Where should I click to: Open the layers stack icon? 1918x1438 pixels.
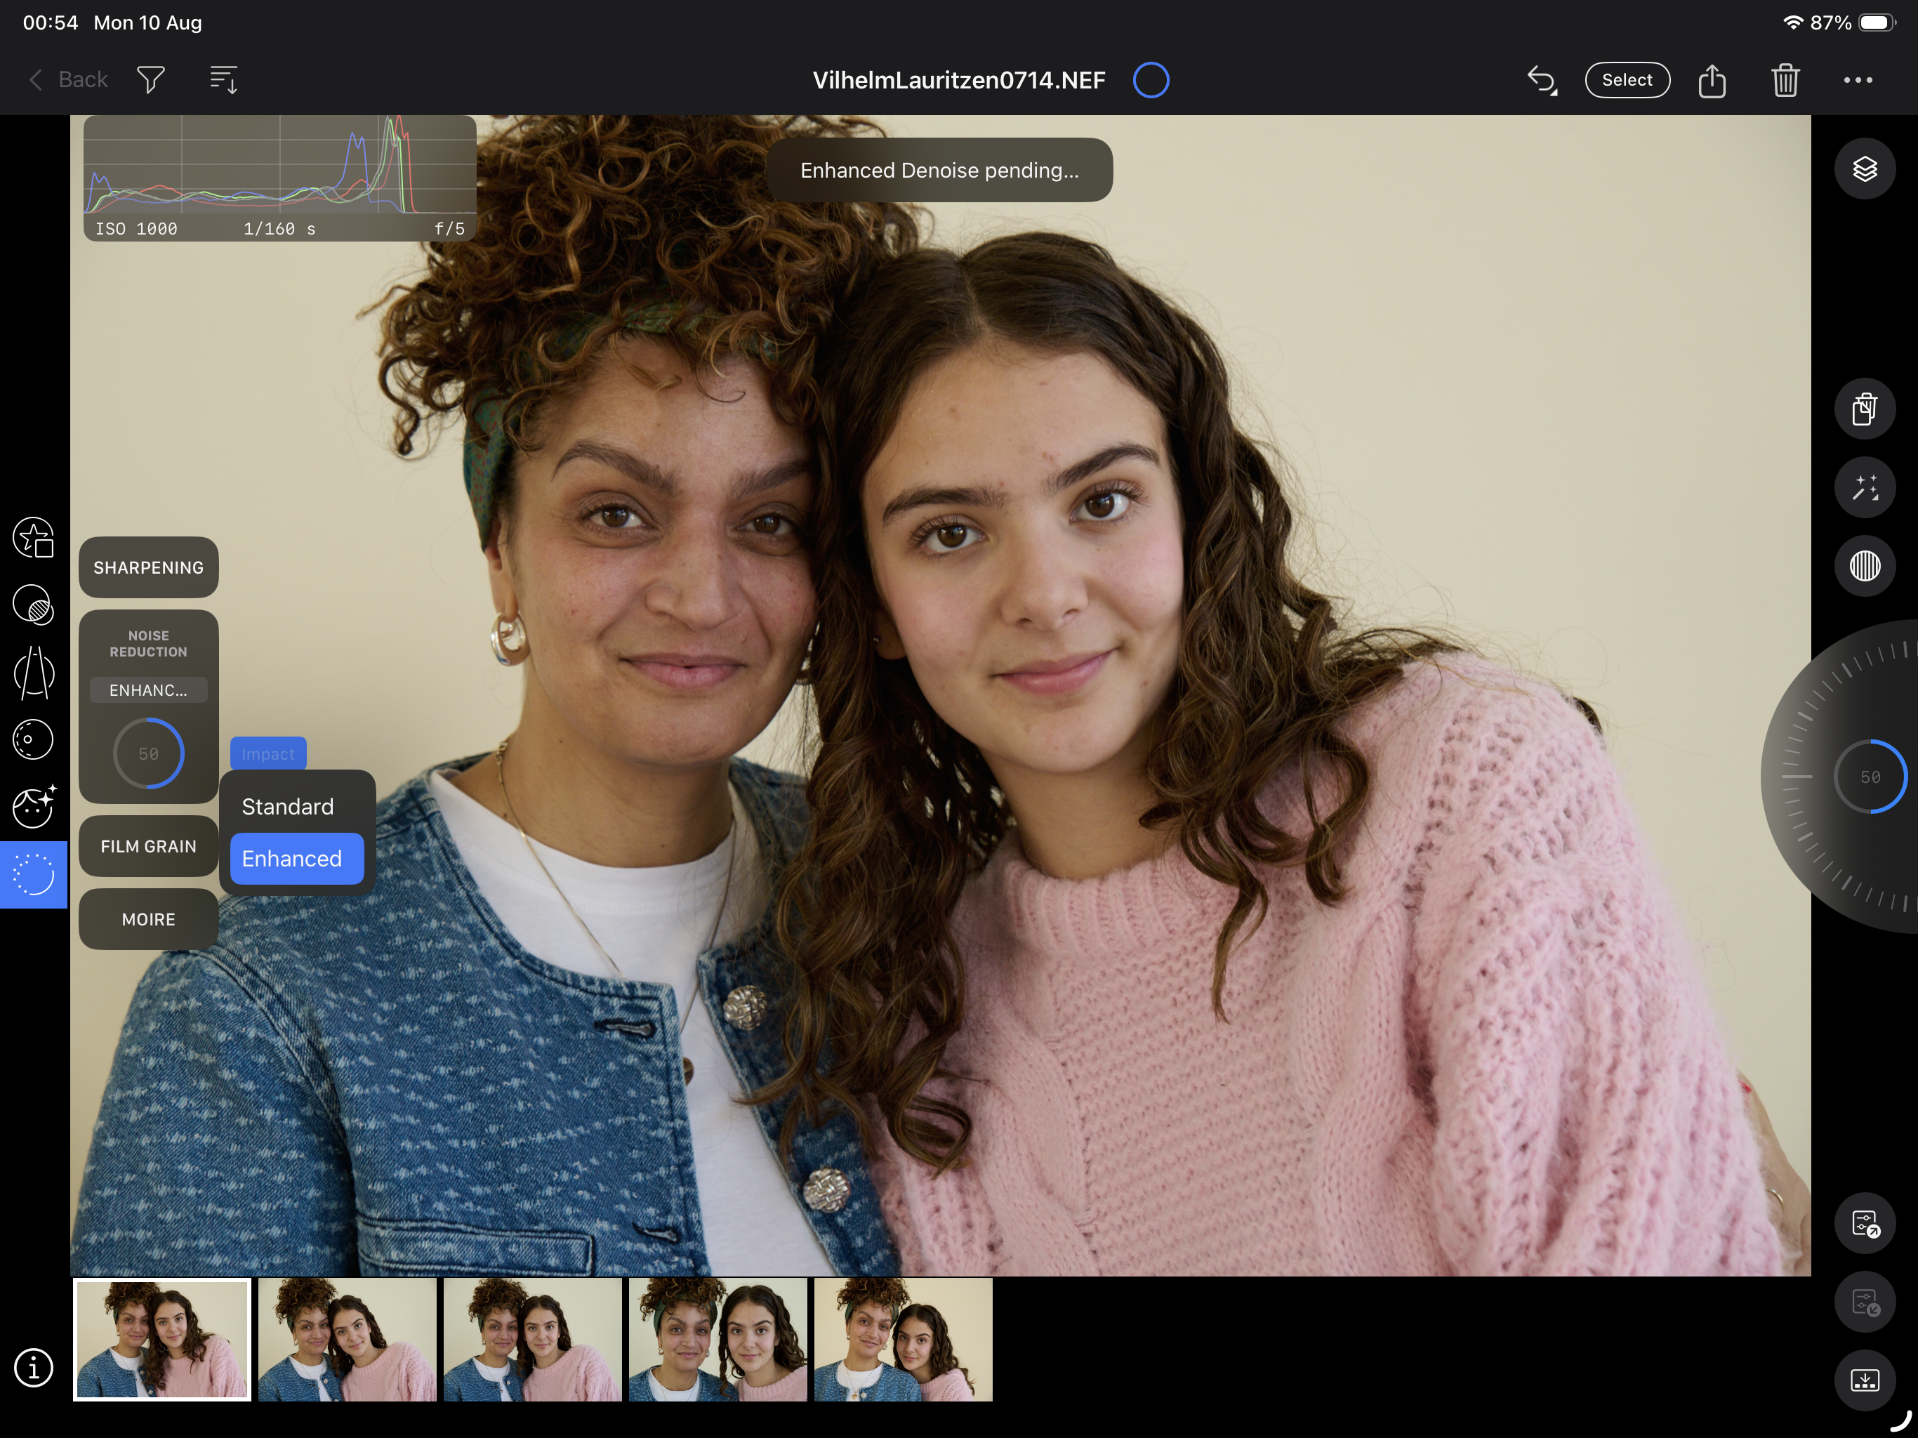pyautogui.click(x=1865, y=169)
